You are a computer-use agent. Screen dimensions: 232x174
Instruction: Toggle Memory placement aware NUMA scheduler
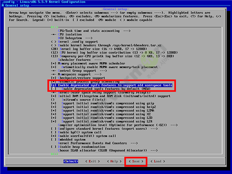pos(88,64)
